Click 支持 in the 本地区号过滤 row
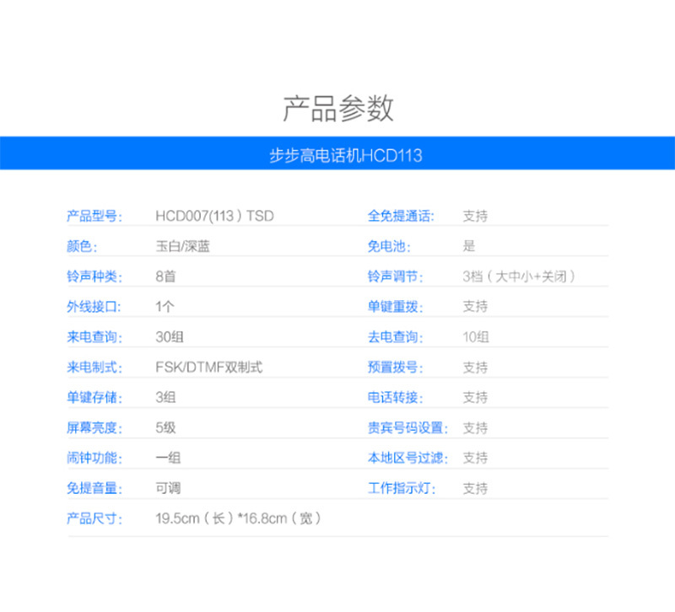The height and width of the screenshot is (612, 675). coord(475,458)
